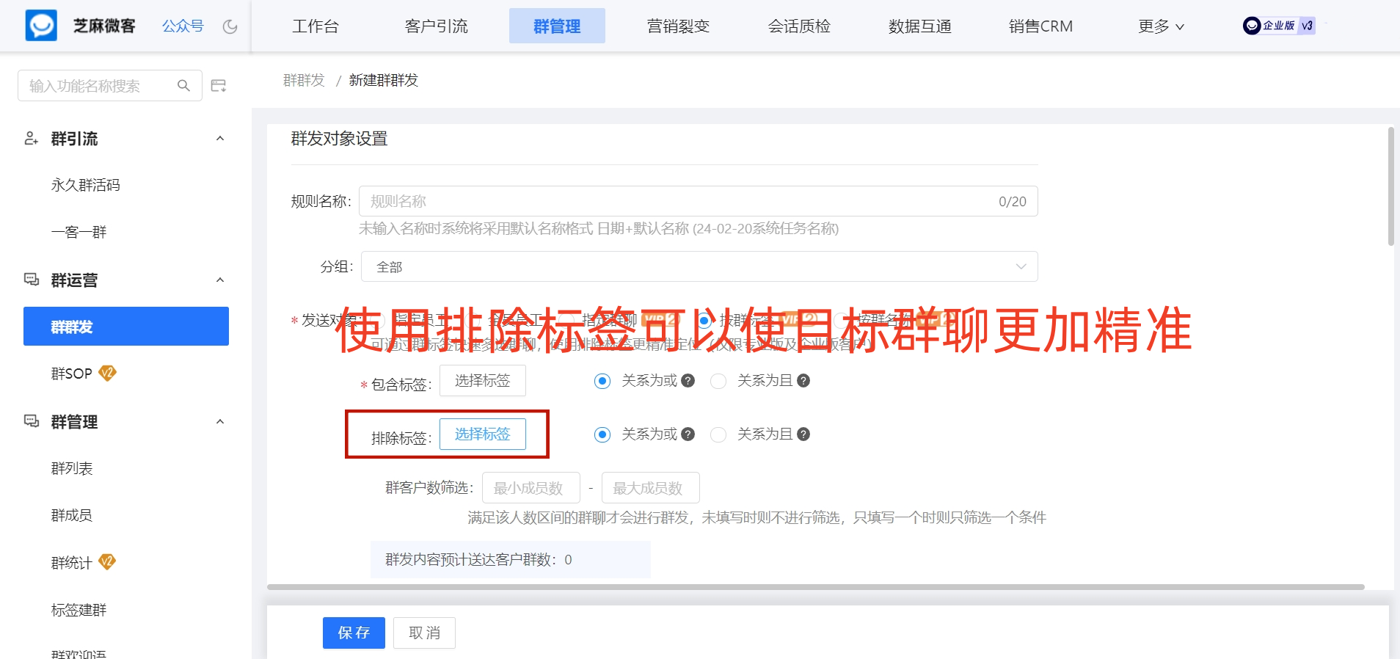Open the 会话质检 tab
Image resolution: width=1400 pixels, height=659 pixels.
pos(799,26)
